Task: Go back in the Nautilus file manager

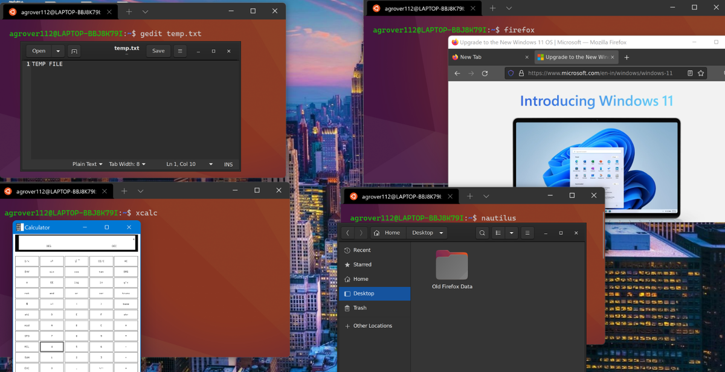Action: [x=349, y=232]
